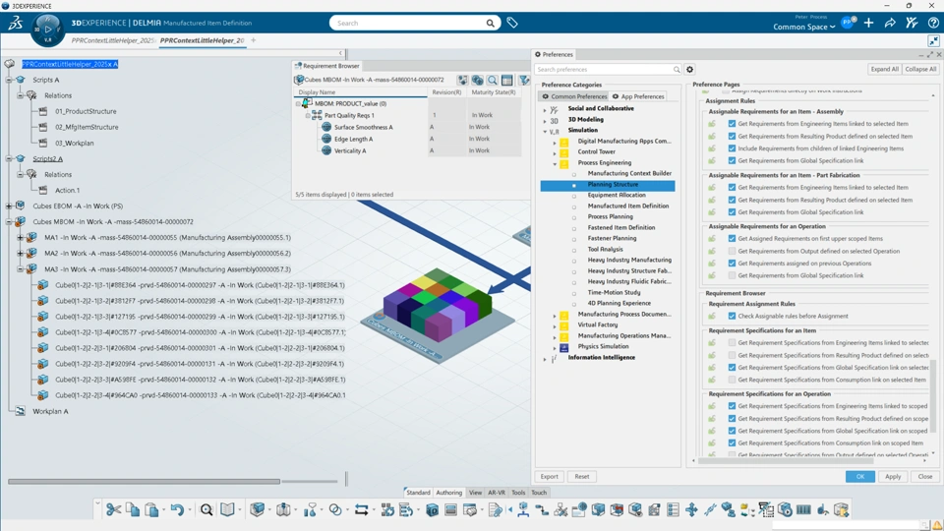Viewport: 944px width, 531px height.
Task: Toggle Global Specification link checkbox under Part Fabrication
Action: click(x=732, y=212)
